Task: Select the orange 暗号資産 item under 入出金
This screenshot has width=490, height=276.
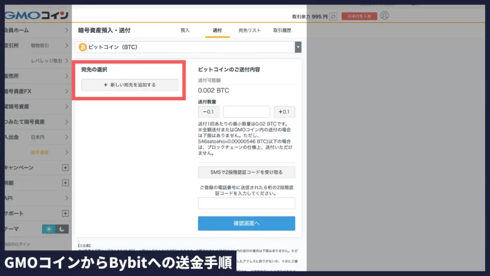Action: pos(40,152)
